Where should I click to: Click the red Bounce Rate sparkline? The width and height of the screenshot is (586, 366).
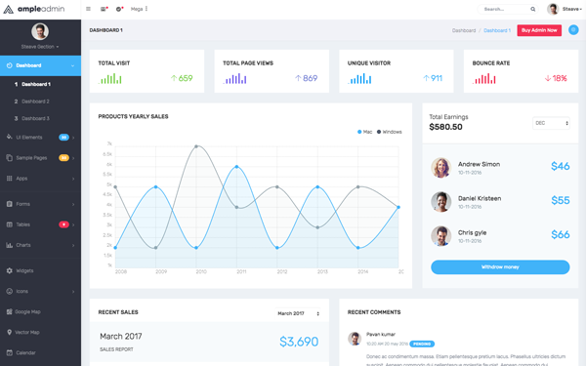[x=484, y=78]
